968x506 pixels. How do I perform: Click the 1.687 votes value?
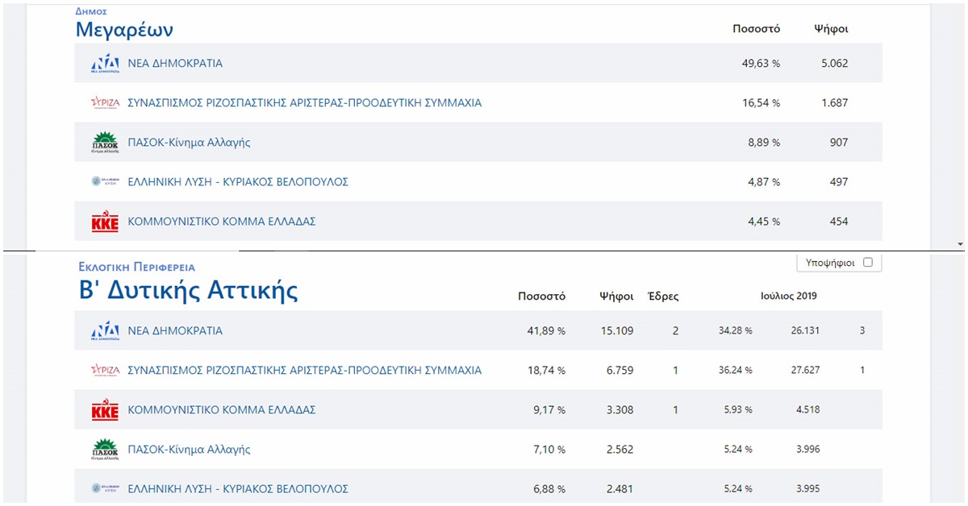click(834, 103)
